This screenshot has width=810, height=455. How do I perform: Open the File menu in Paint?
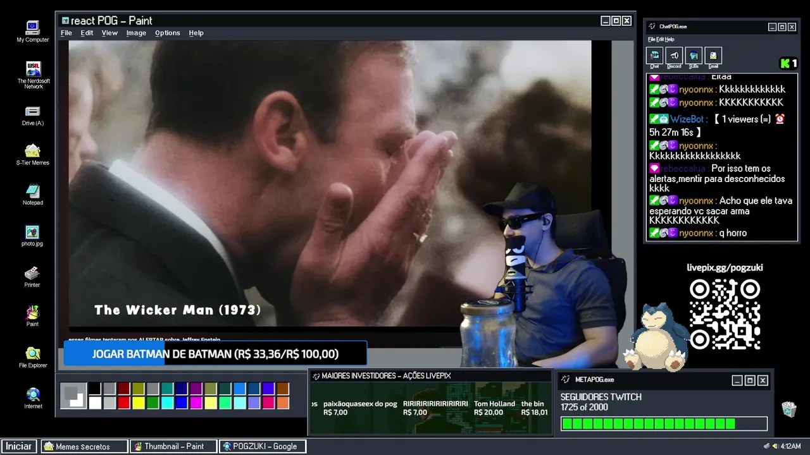(x=66, y=33)
